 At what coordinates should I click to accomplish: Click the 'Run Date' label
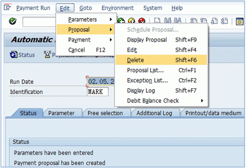tap(22, 82)
